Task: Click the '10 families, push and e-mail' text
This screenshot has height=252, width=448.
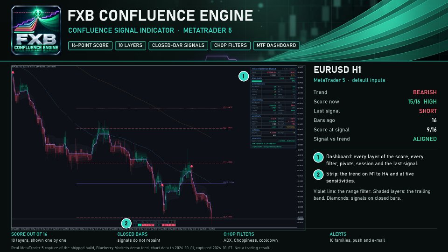Action: [357, 240]
